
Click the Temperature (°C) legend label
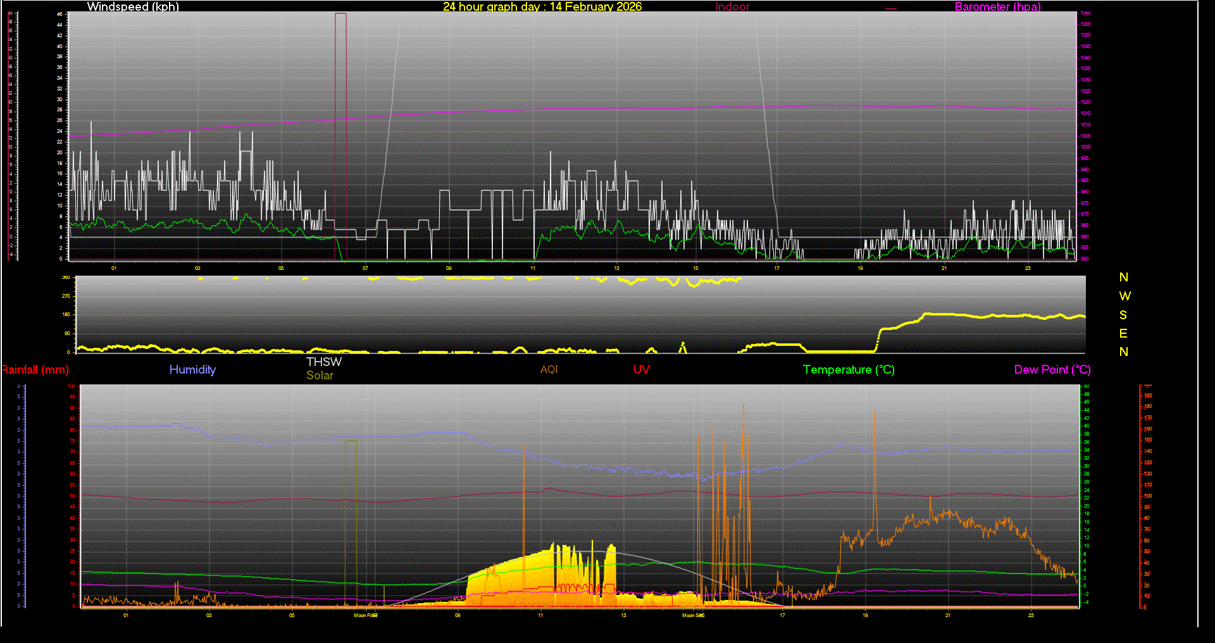pyautogui.click(x=848, y=370)
